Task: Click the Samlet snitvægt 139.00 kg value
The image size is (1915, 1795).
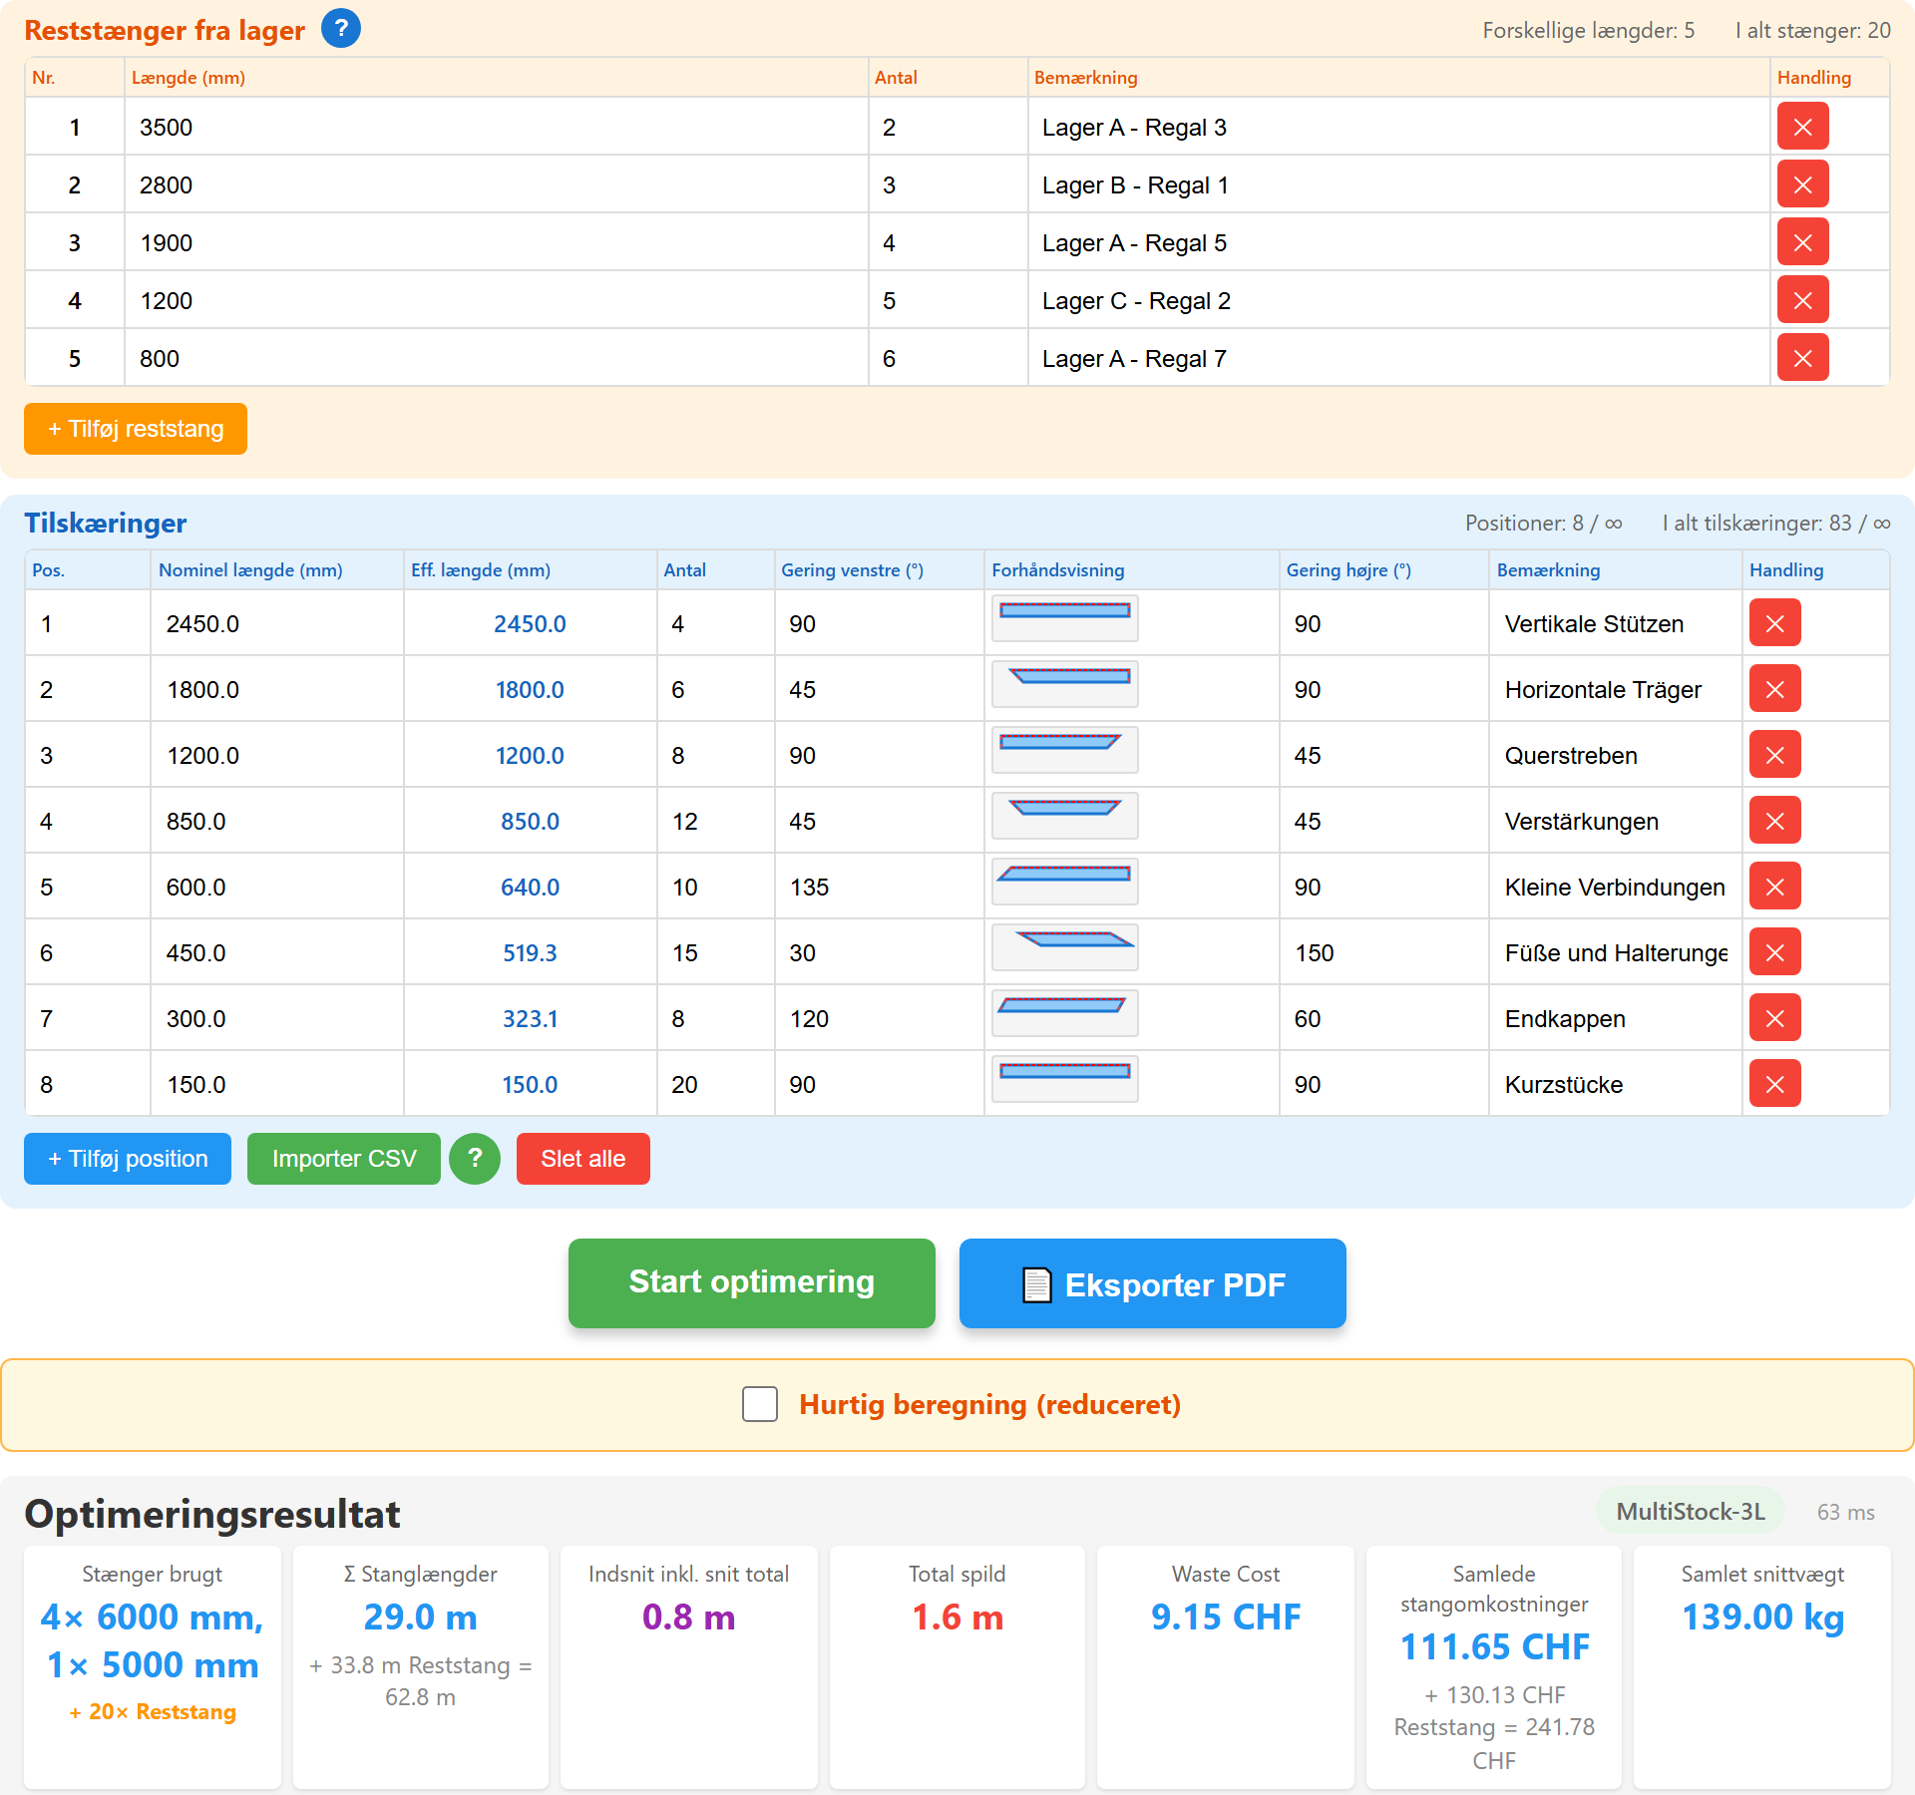Action: (x=1762, y=1616)
